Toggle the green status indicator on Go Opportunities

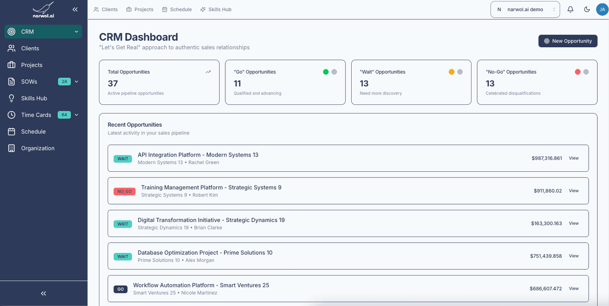tap(325, 72)
